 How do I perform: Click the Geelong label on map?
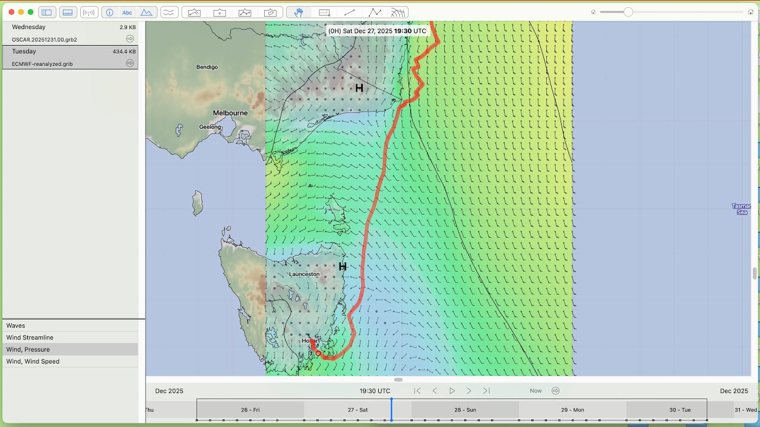[x=210, y=127]
